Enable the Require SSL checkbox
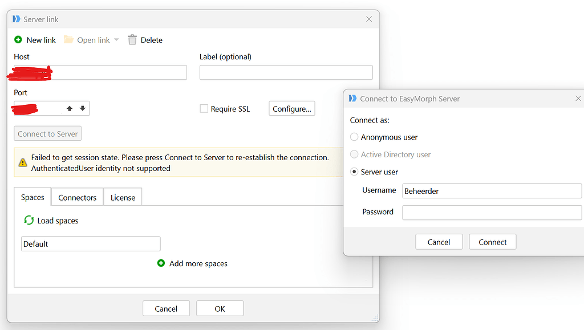The image size is (584, 330). [x=204, y=108]
